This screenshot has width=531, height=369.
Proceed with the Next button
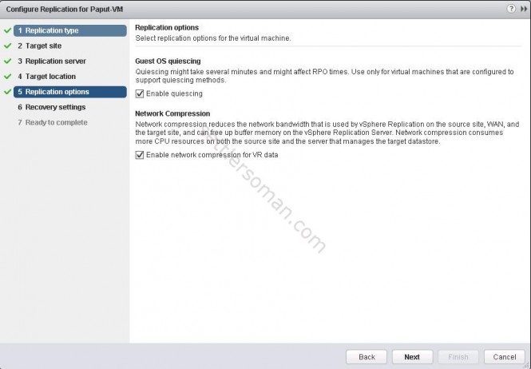click(411, 356)
